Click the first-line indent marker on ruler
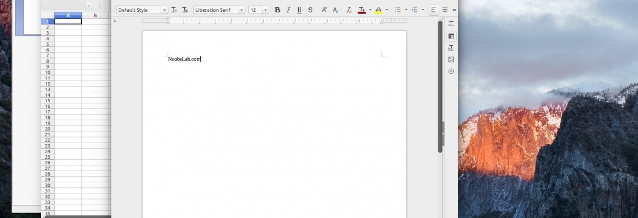This screenshot has width=638, height=218. (x=168, y=19)
